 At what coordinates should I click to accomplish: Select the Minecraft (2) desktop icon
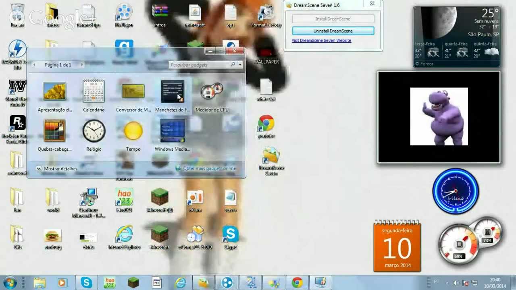(160, 200)
